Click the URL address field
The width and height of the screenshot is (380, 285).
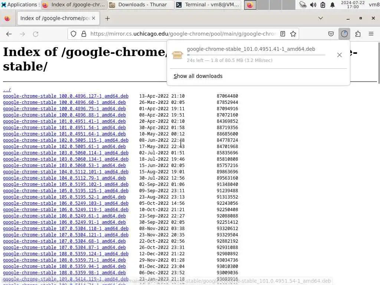pyautogui.click(x=183, y=34)
